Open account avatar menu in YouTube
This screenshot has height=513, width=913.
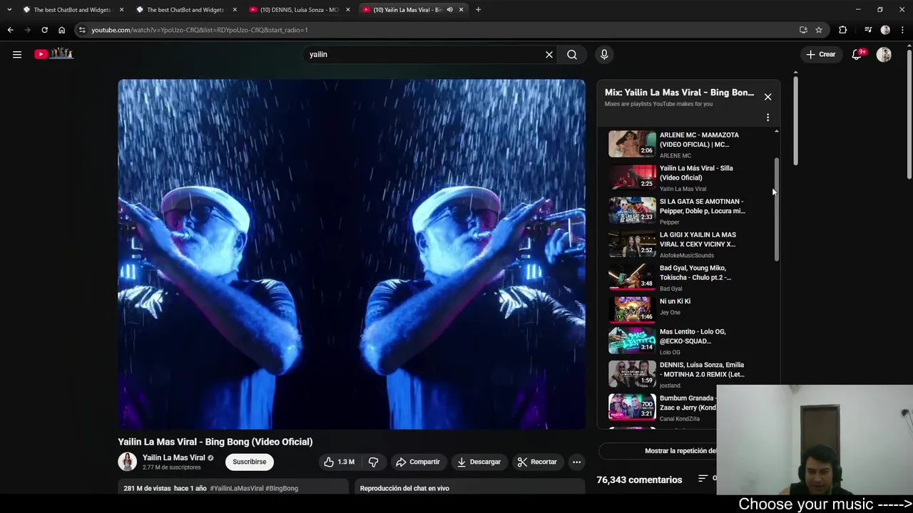tap(884, 54)
